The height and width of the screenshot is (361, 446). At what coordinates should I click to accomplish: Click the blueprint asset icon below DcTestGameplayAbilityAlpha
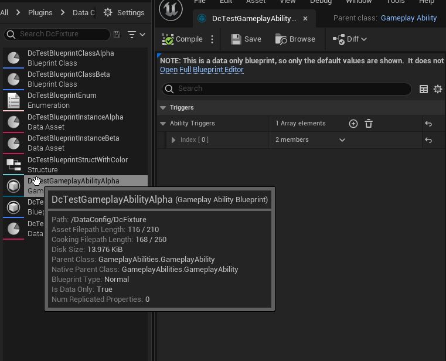(13, 207)
